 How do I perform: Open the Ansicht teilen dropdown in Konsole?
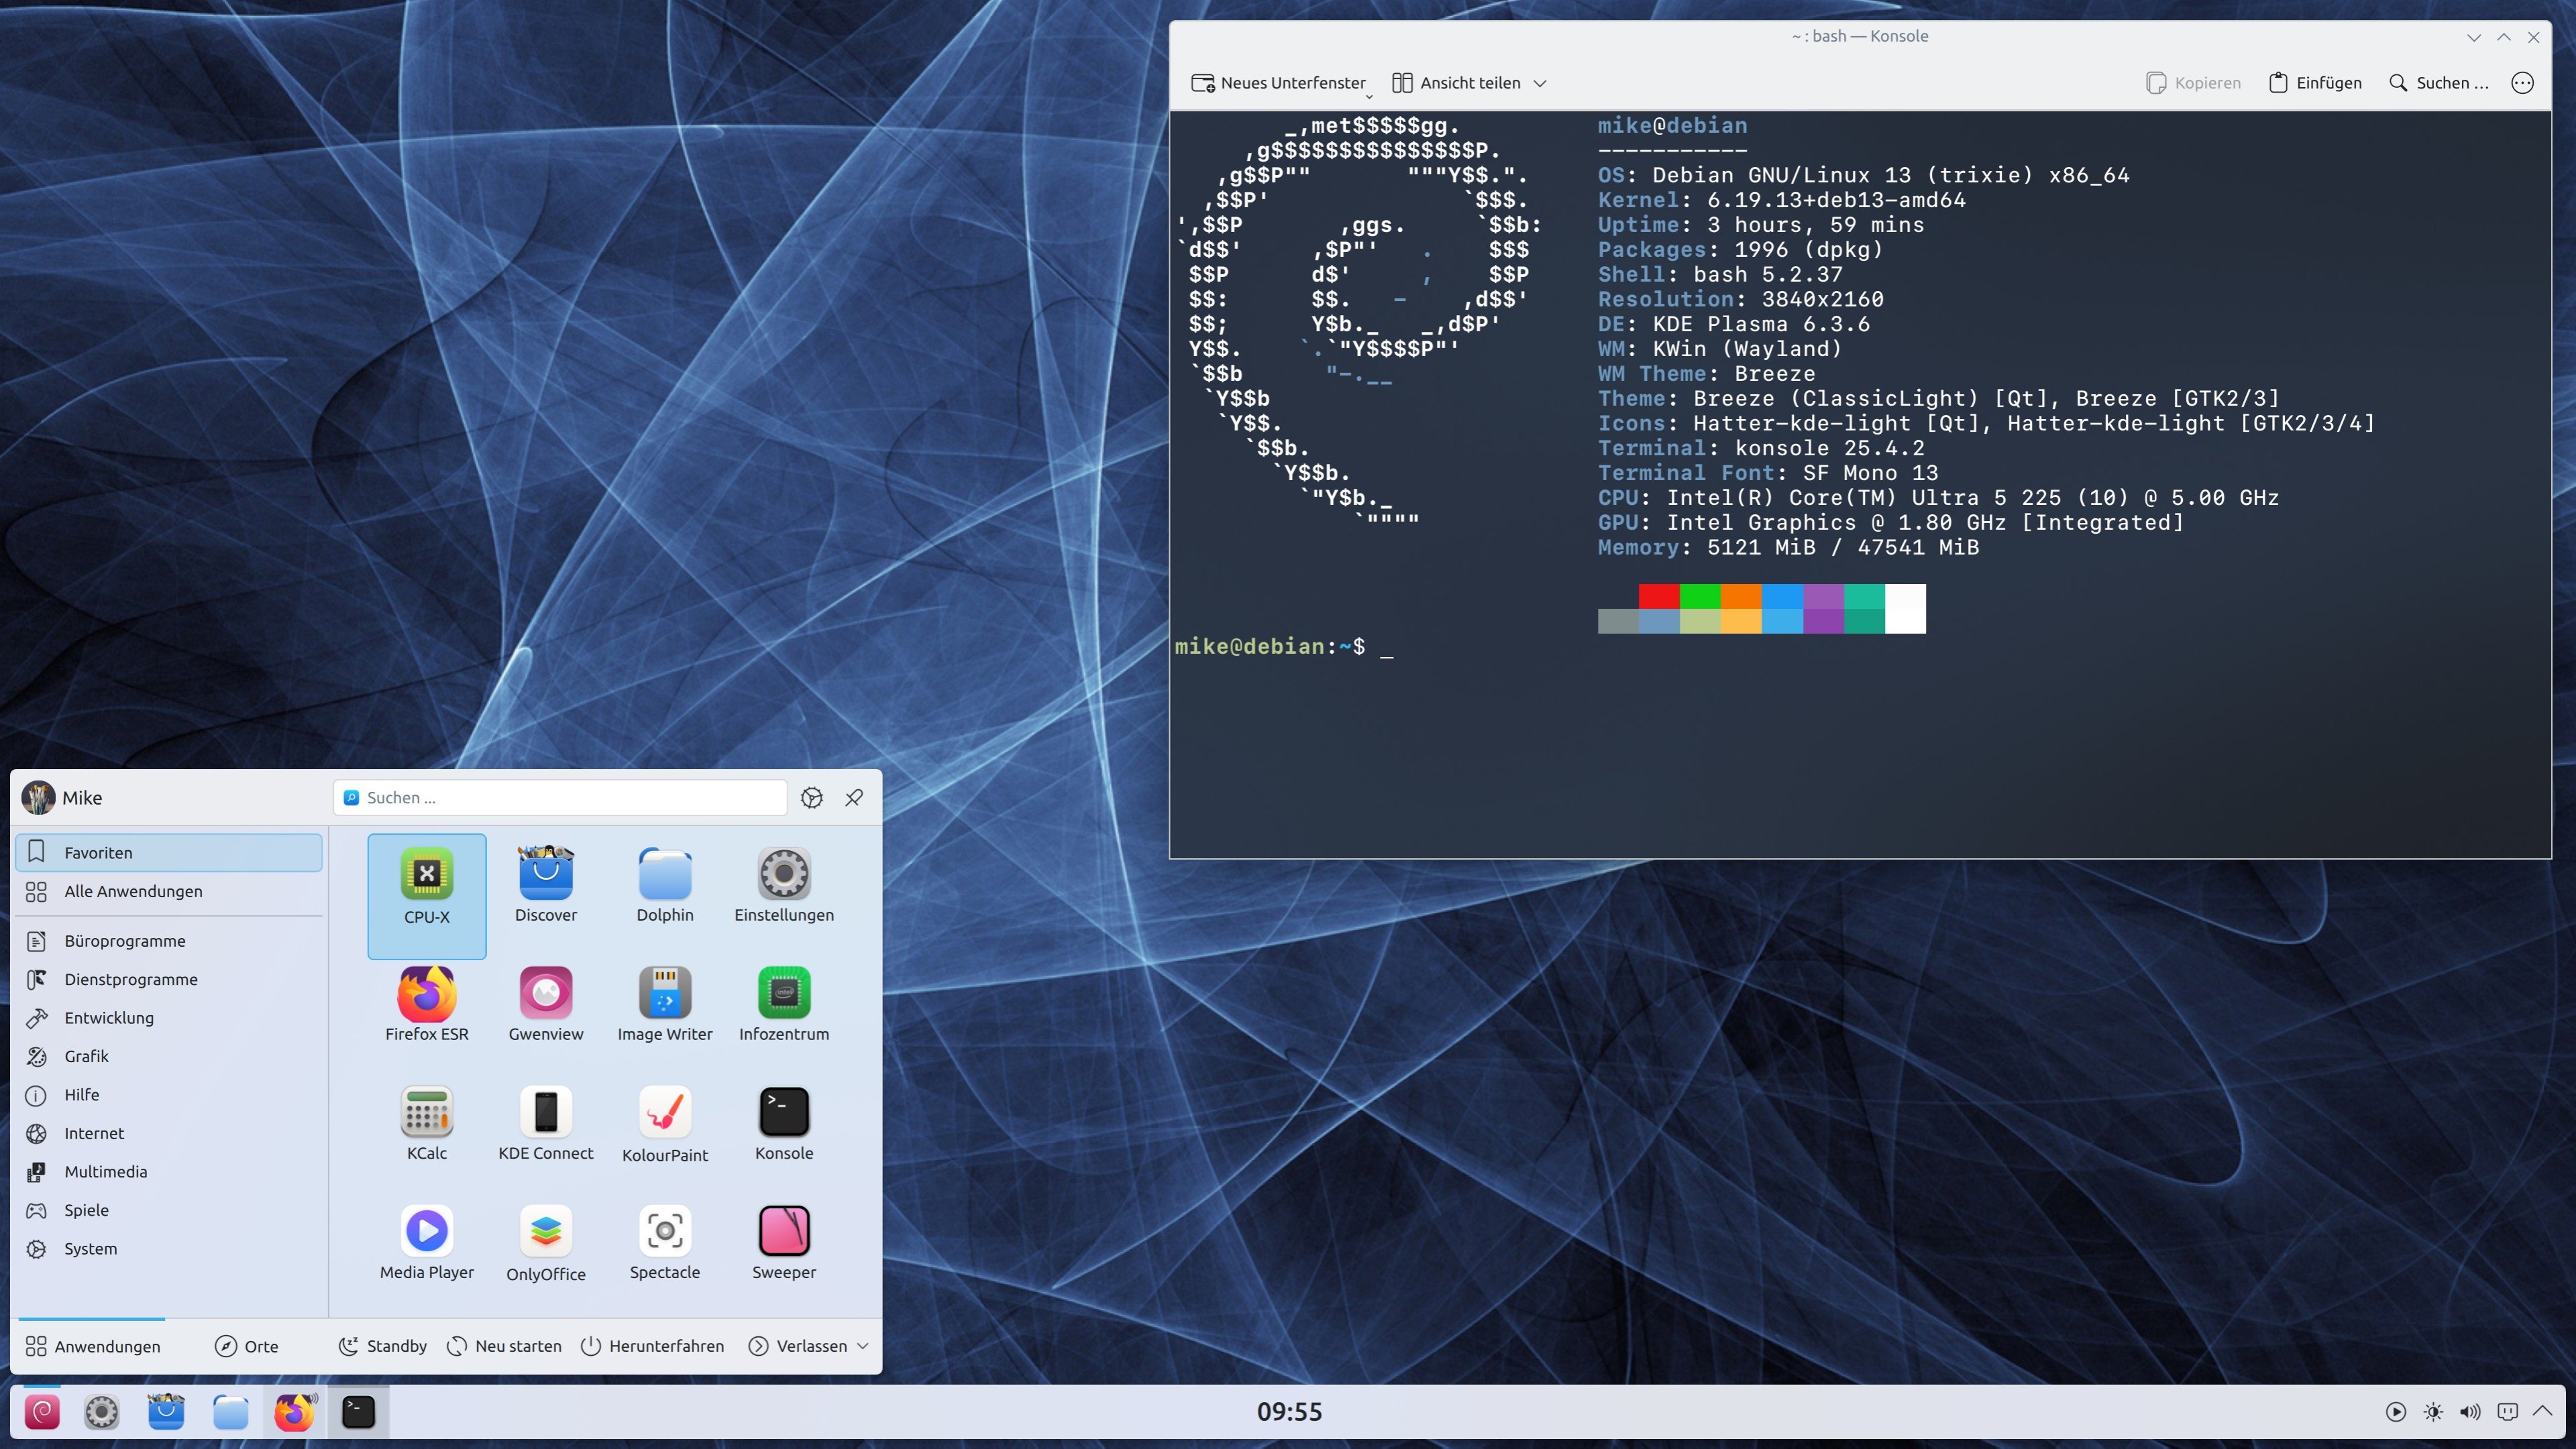(1540, 83)
